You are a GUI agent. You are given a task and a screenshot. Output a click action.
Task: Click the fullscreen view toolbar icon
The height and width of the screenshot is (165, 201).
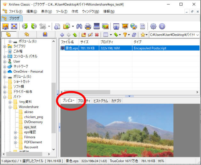click(14, 27)
